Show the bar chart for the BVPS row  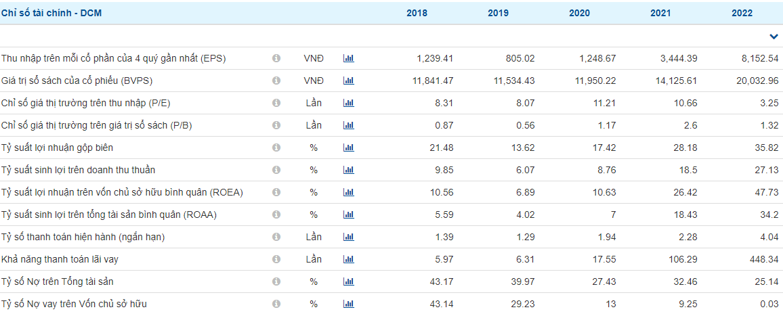click(x=349, y=81)
